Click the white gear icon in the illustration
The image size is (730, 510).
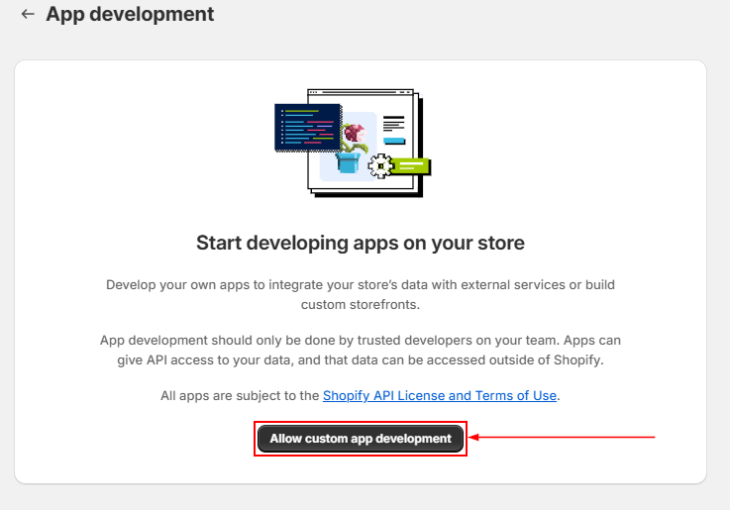[x=380, y=165]
